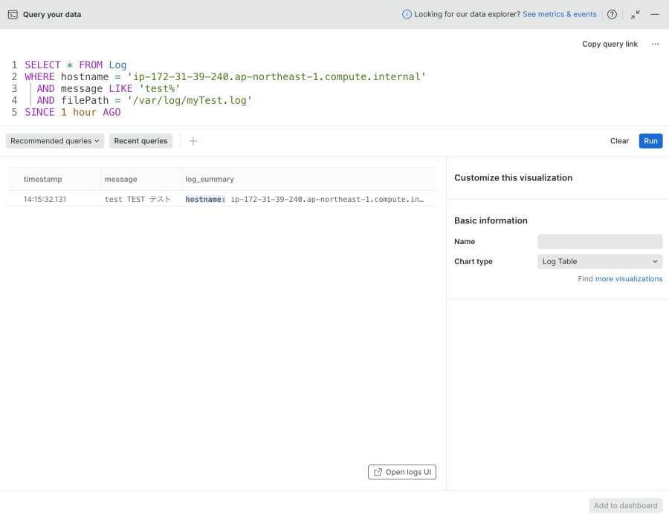The image size is (669, 515).
Task: Click the query console terminal icon
Action: point(13,14)
